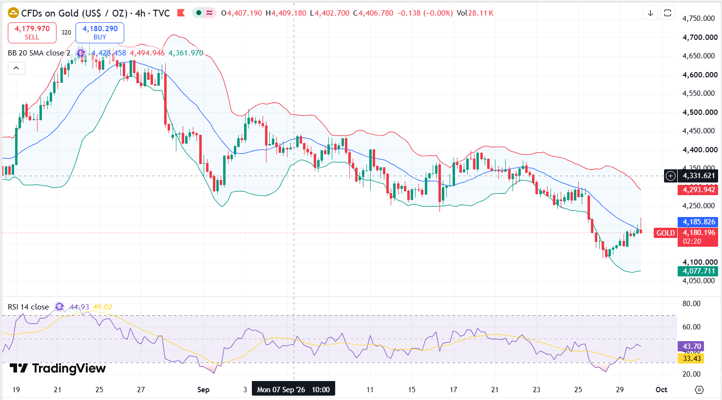Viewport: 722px width, 400px height.
Task: Click the low price L4,402.700
Action: [x=330, y=13]
